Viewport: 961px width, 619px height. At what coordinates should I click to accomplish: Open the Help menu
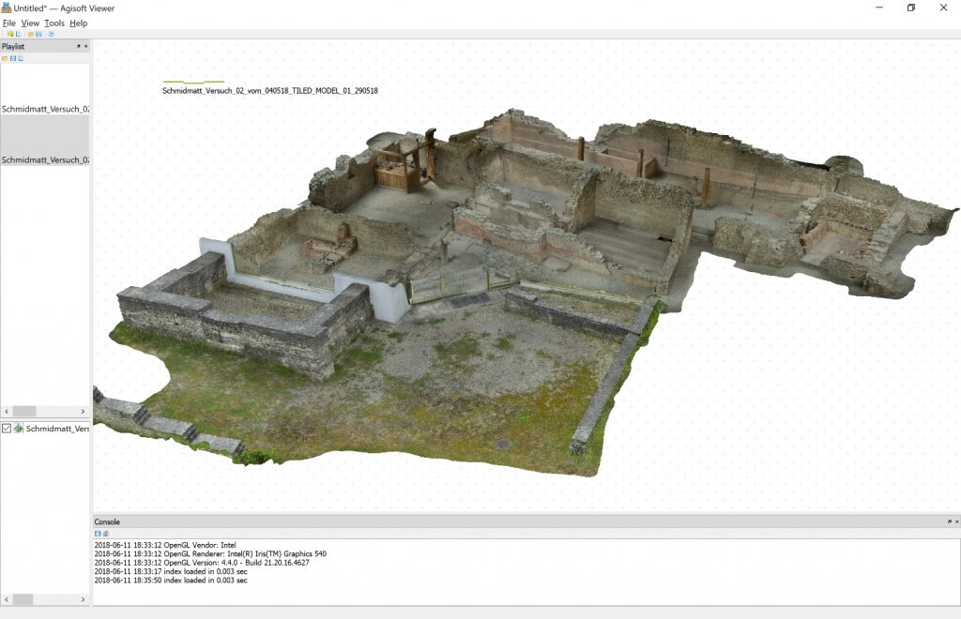78,23
